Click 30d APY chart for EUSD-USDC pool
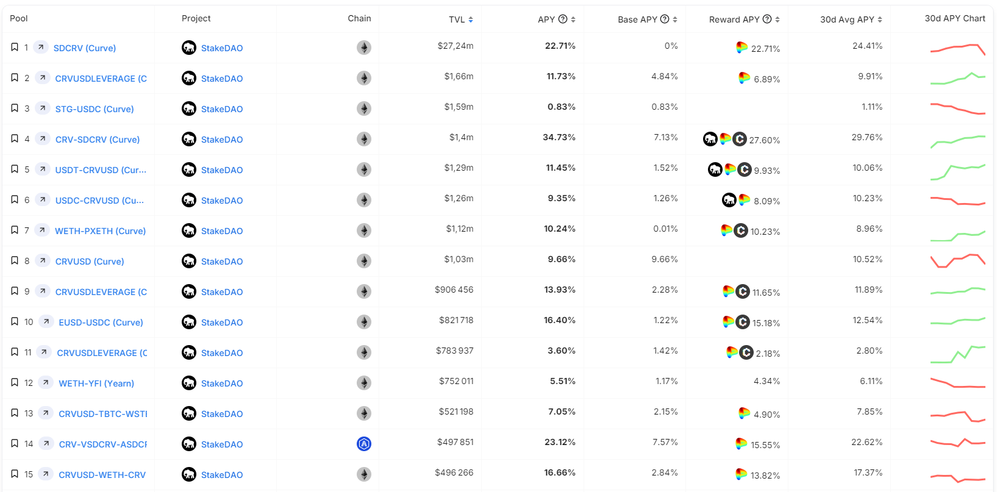997x492 pixels. pos(957,321)
